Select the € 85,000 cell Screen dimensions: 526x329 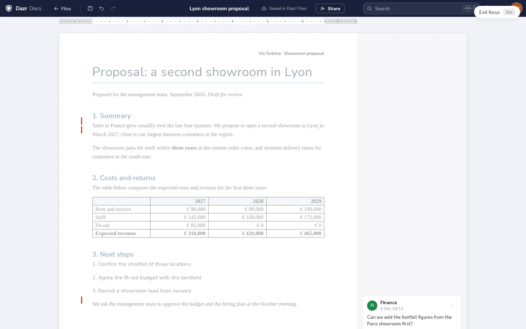179,225
